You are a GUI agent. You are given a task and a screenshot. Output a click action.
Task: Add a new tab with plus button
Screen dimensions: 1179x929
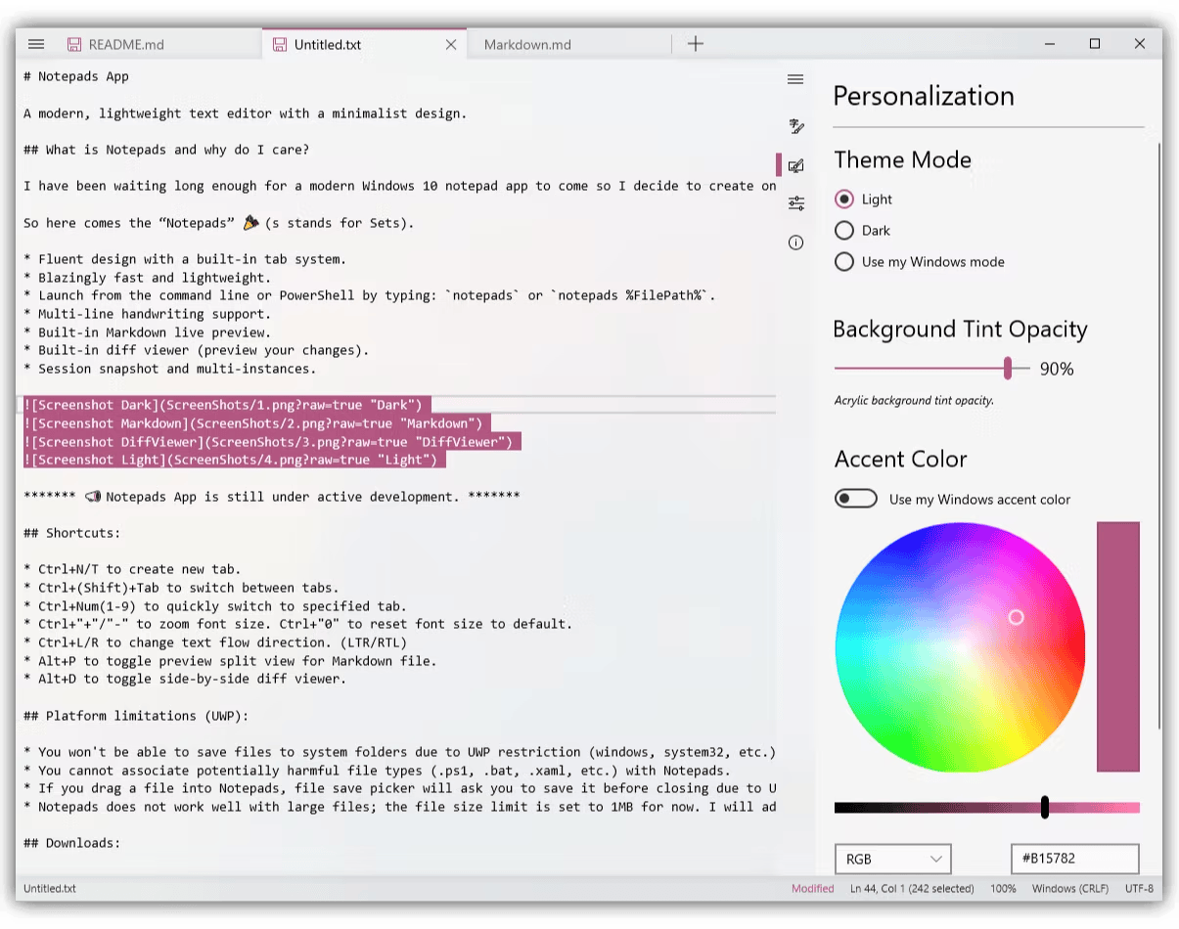pos(695,43)
